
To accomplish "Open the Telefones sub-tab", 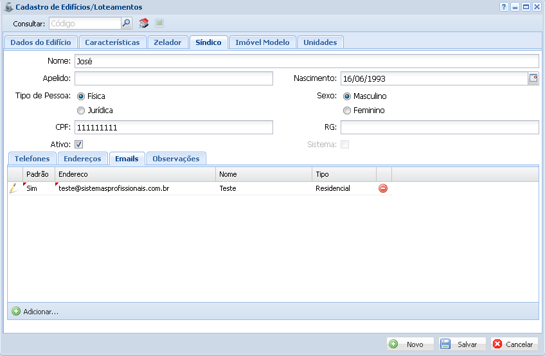I will (x=32, y=159).
